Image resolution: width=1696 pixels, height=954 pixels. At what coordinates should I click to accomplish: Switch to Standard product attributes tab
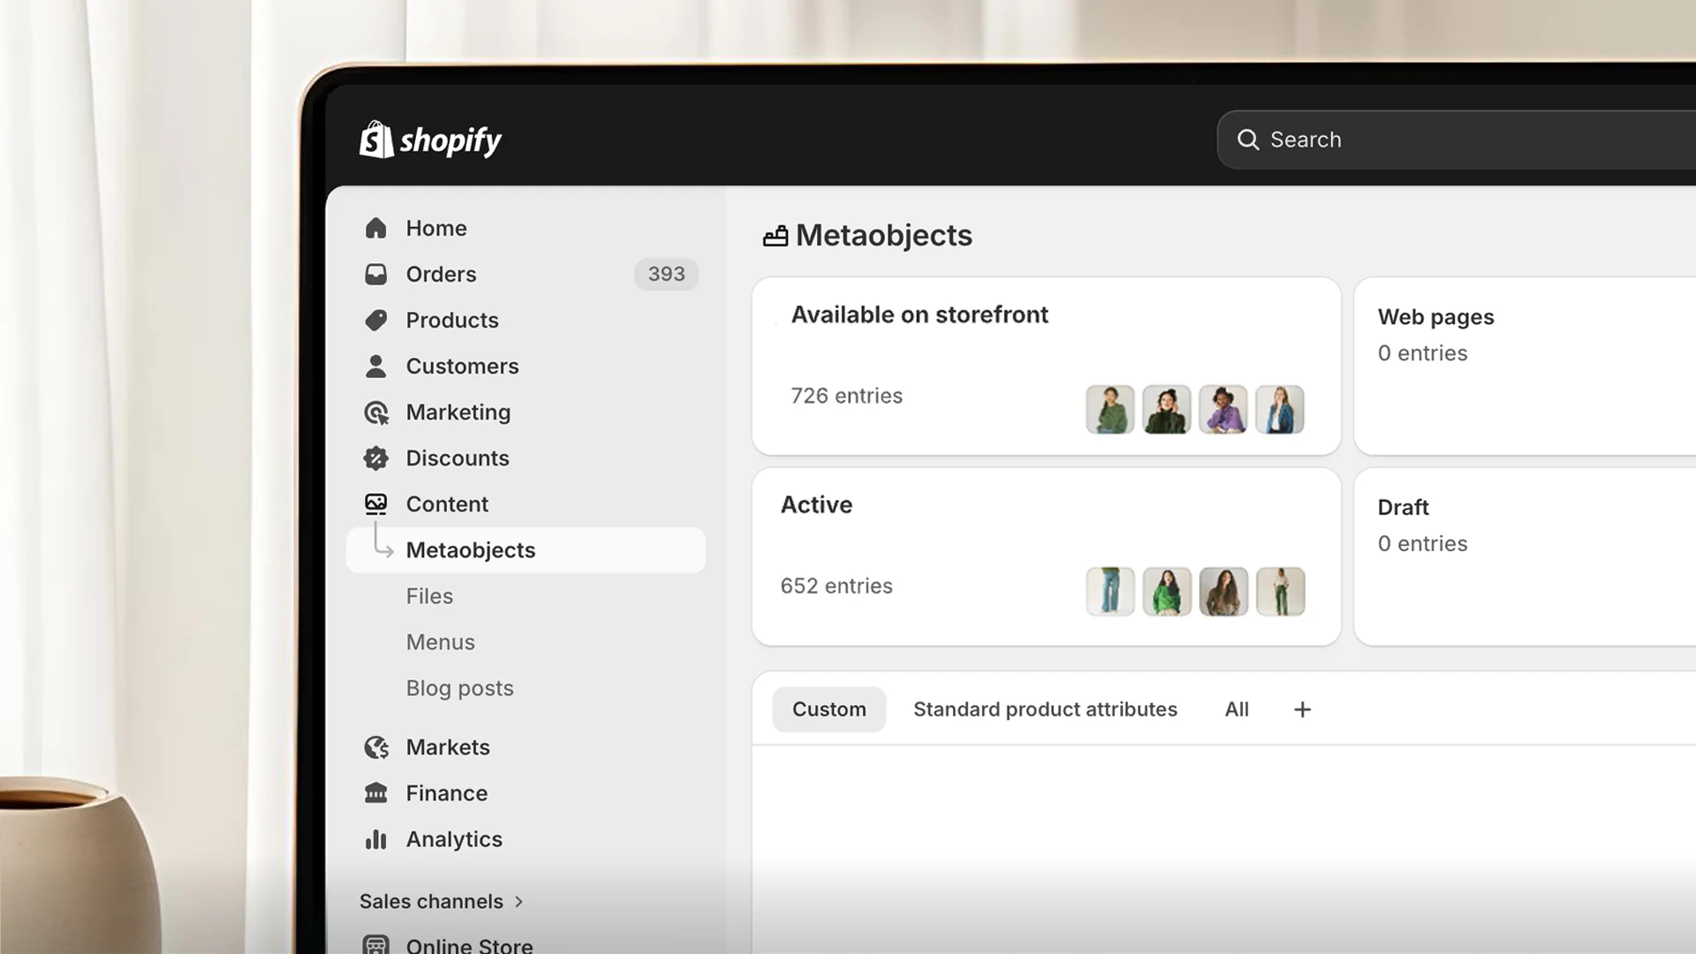pyautogui.click(x=1045, y=709)
